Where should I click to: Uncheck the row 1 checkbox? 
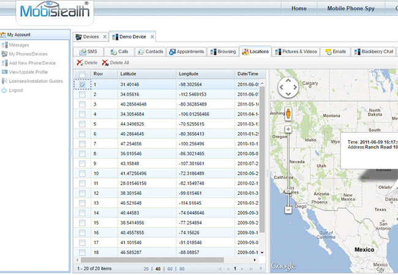(82, 84)
